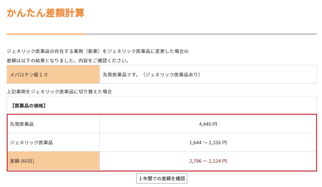The image size is (322, 187).
Task: Select the ジェネリック医薬品 row label
Action: coord(31,142)
